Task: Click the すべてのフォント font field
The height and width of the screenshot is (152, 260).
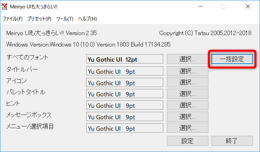Action: 124,60
